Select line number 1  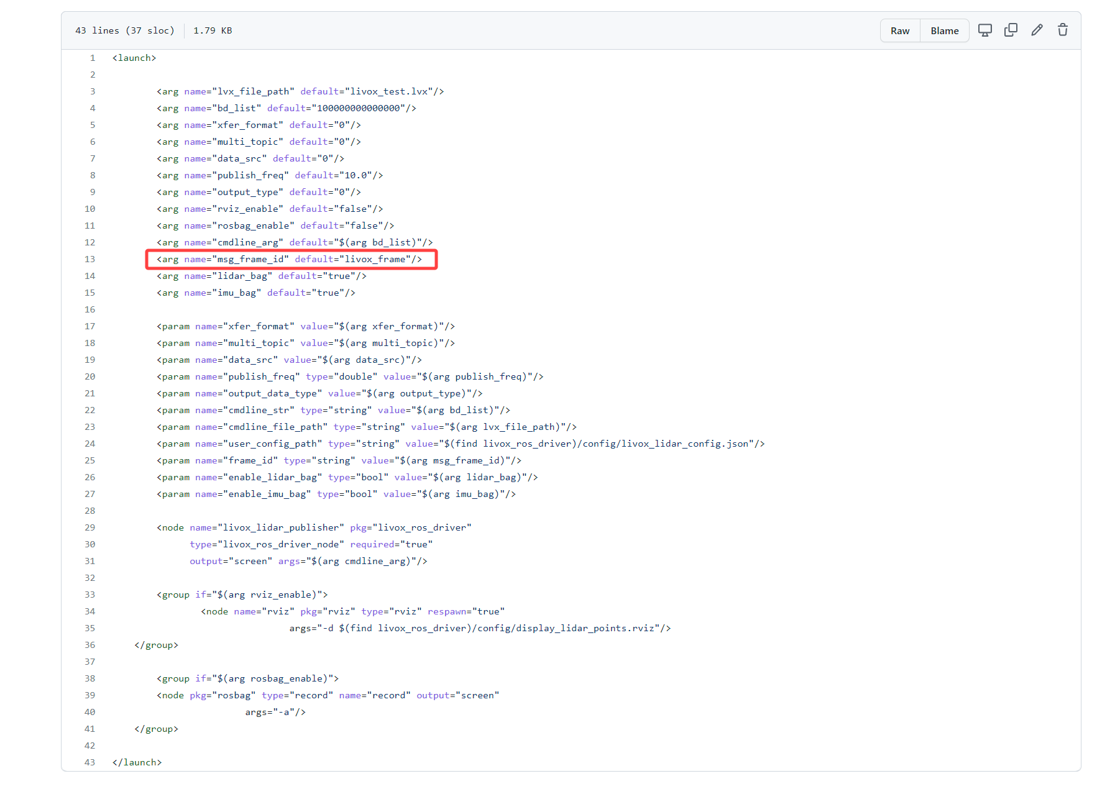93,58
